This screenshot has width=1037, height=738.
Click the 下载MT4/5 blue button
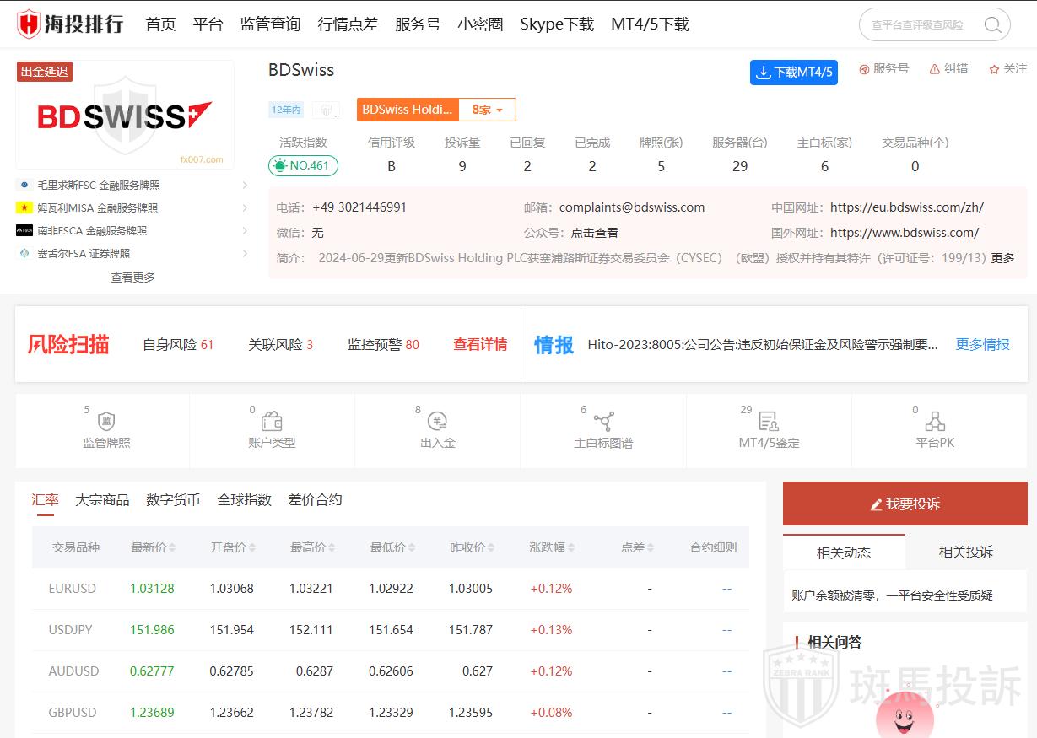[x=793, y=73]
